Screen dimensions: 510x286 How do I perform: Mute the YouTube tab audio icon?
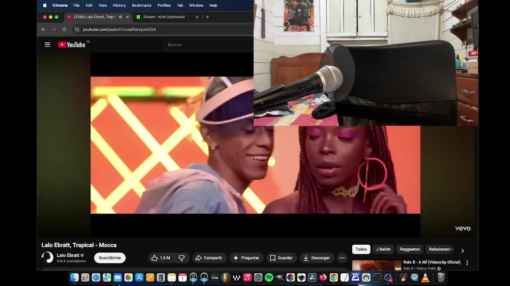point(120,17)
